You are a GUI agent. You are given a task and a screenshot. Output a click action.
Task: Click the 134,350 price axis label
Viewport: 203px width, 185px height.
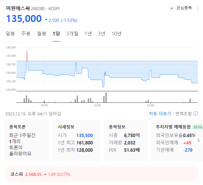pyautogui.click(x=11, y=89)
